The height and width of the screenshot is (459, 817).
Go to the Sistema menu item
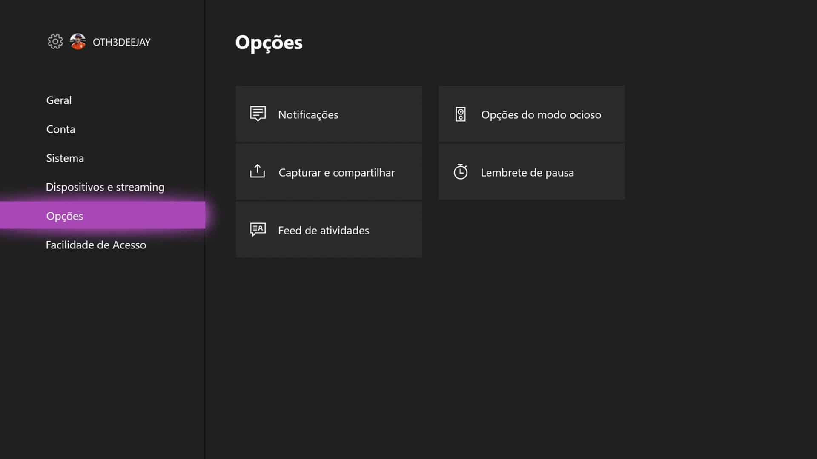65,158
